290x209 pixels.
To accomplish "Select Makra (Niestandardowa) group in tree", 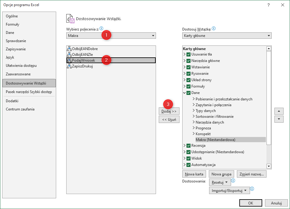I will [x=216, y=140].
